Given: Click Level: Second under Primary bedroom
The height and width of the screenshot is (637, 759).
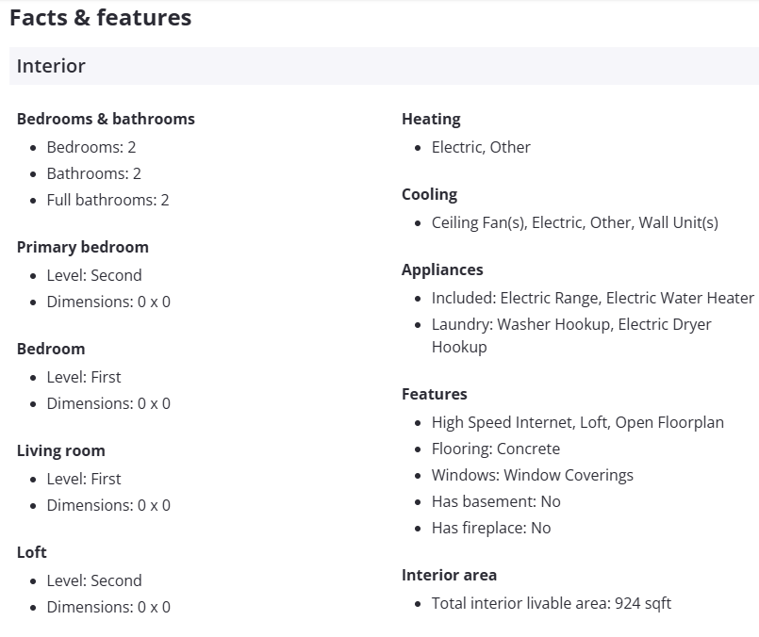Looking at the screenshot, I should [x=94, y=275].
